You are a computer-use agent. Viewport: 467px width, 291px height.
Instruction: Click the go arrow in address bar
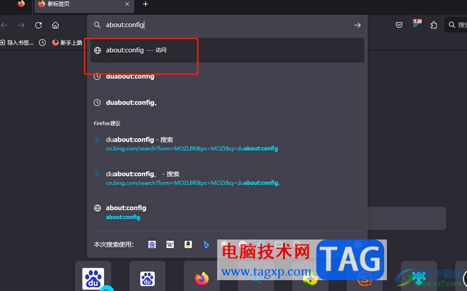point(357,25)
